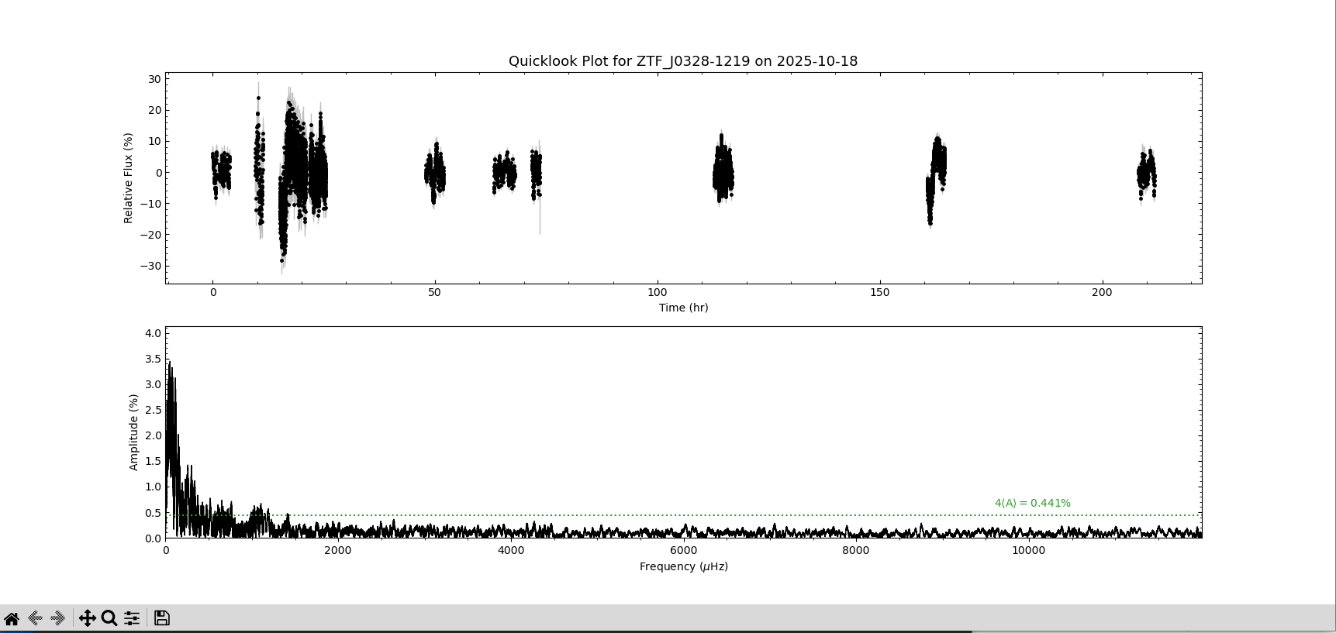Click the Quicklook Plot title text
Image resolution: width=1336 pixels, height=633 pixels.
tap(682, 61)
